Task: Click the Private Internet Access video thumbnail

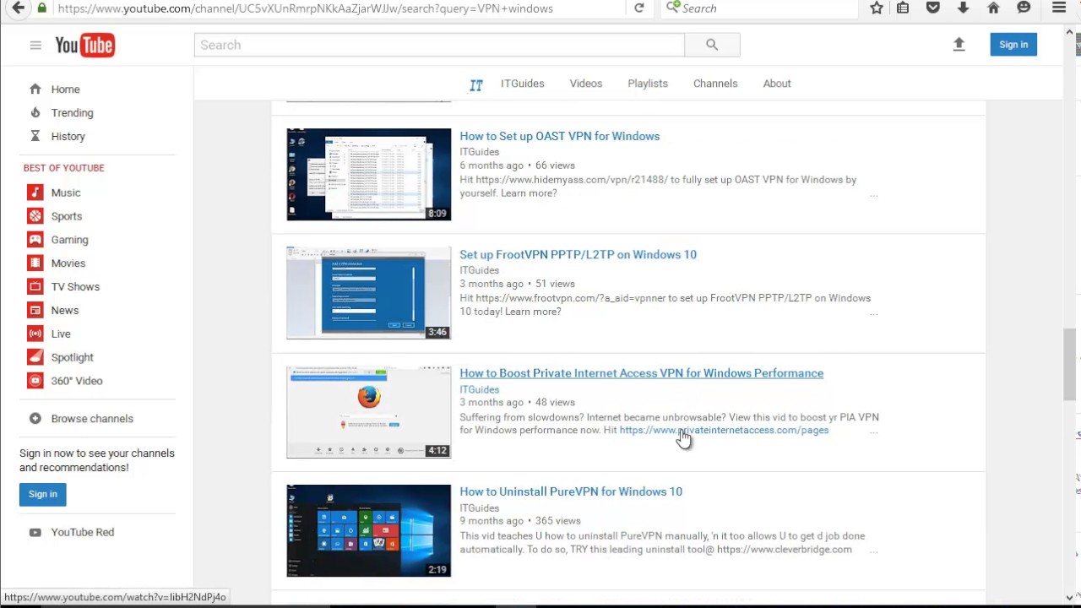Action: 369,412
